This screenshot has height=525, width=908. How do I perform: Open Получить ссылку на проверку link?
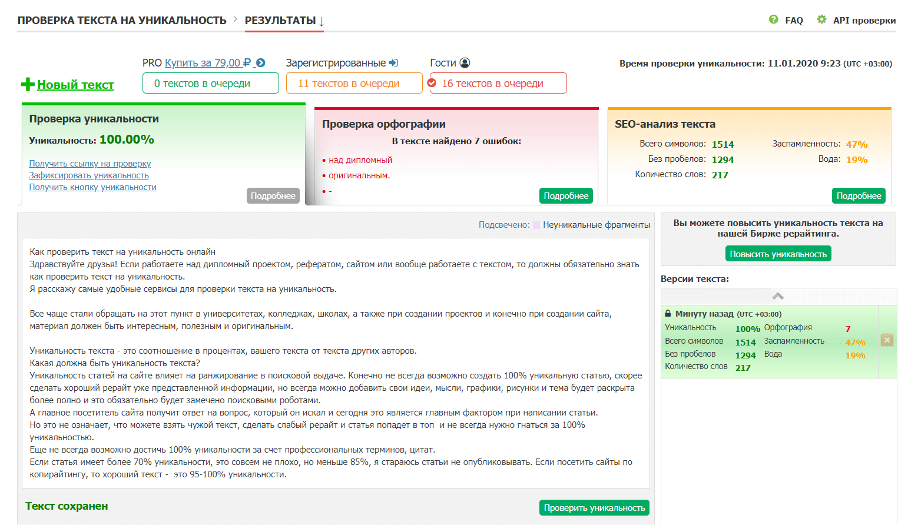[x=90, y=163]
